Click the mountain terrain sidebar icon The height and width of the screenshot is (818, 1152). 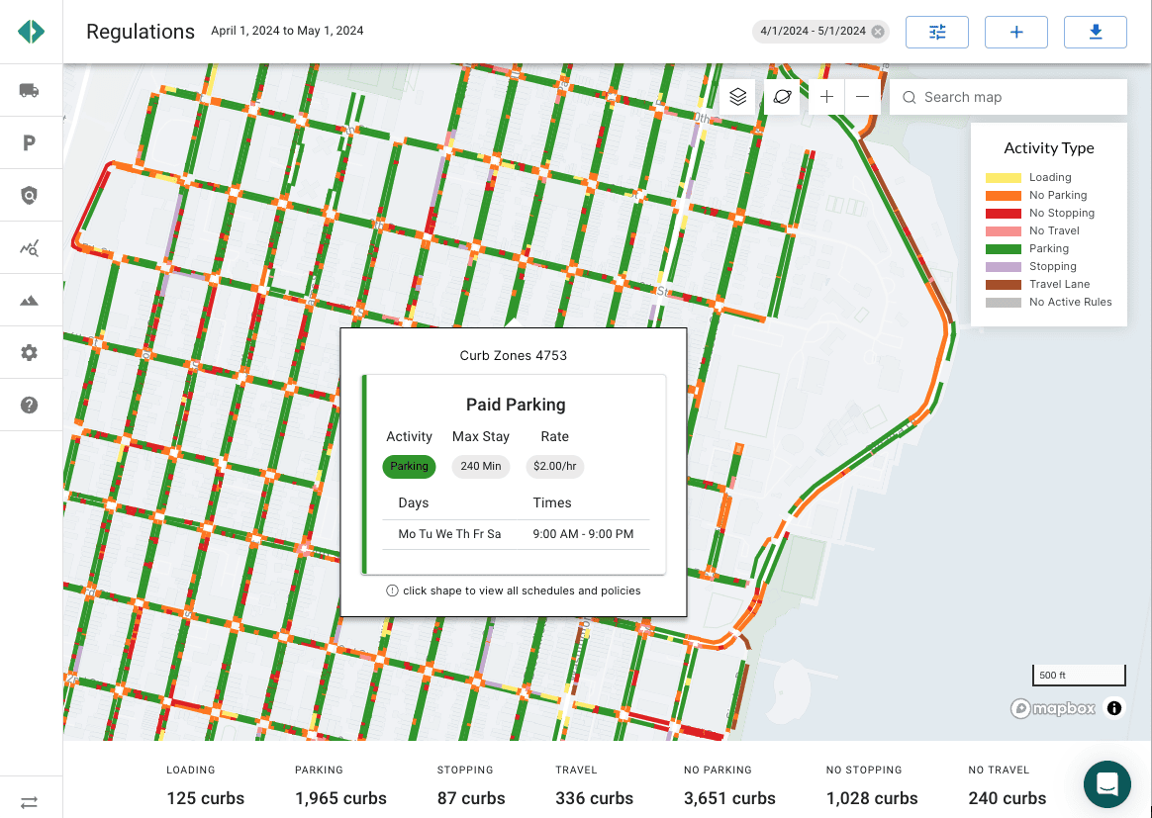[x=30, y=301]
